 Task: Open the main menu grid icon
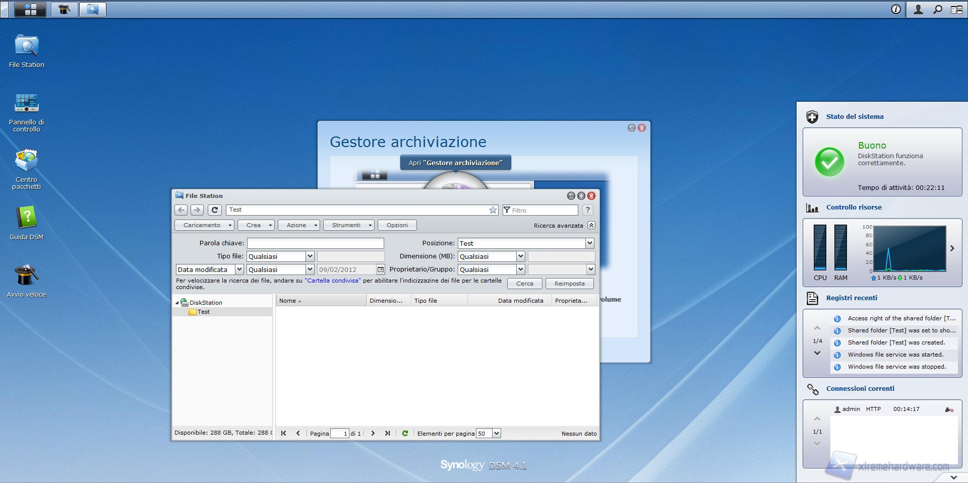(x=30, y=9)
